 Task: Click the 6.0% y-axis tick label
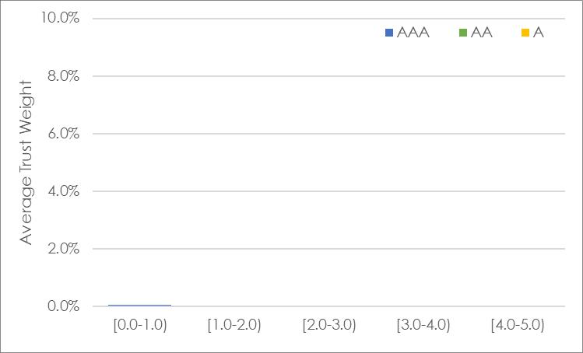[x=63, y=134]
